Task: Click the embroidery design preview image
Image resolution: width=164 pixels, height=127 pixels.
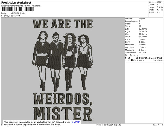Action: pyautogui.click(x=63, y=70)
